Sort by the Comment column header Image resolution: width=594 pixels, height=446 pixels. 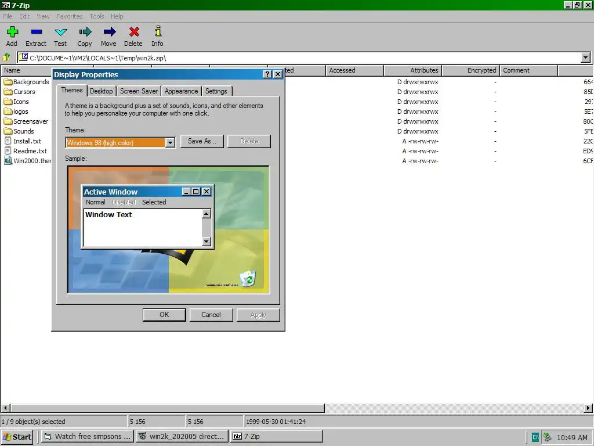click(x=529, y=70)
